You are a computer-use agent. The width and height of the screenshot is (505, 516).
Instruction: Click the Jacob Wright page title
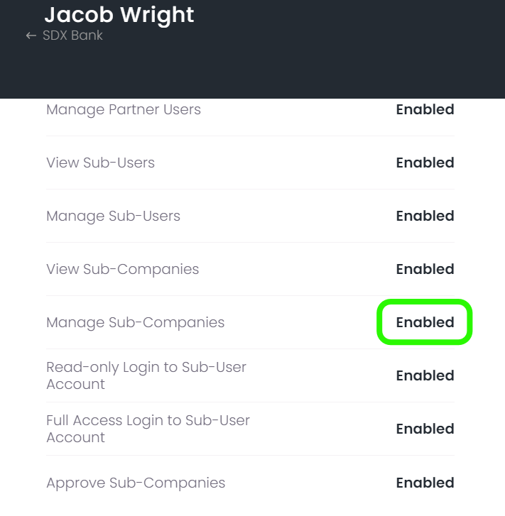coord(119,14)
